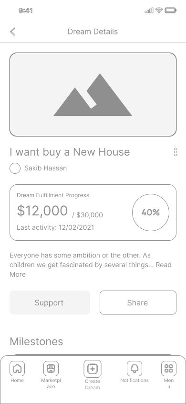The width and height of the screenshot is (186, 404).
Task: Tap the Home tab label
Action: coord(17,380)
